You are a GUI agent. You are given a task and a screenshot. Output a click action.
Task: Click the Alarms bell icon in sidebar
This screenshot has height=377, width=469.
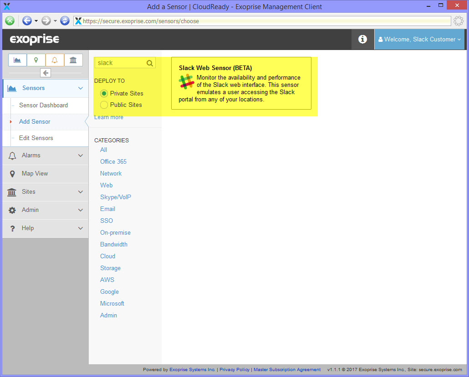[x=12, y=156]
